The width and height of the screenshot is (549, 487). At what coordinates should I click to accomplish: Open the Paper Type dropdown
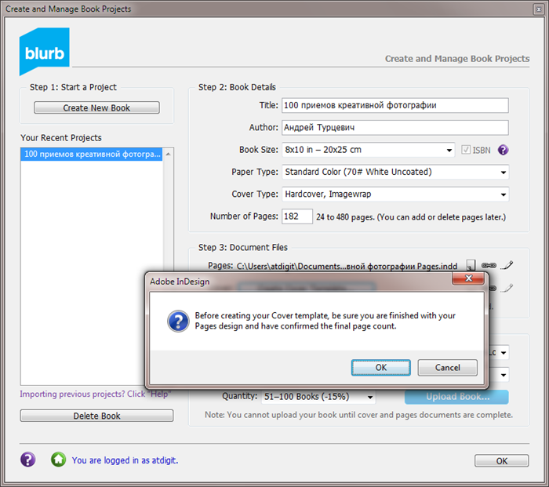point(395,173)
